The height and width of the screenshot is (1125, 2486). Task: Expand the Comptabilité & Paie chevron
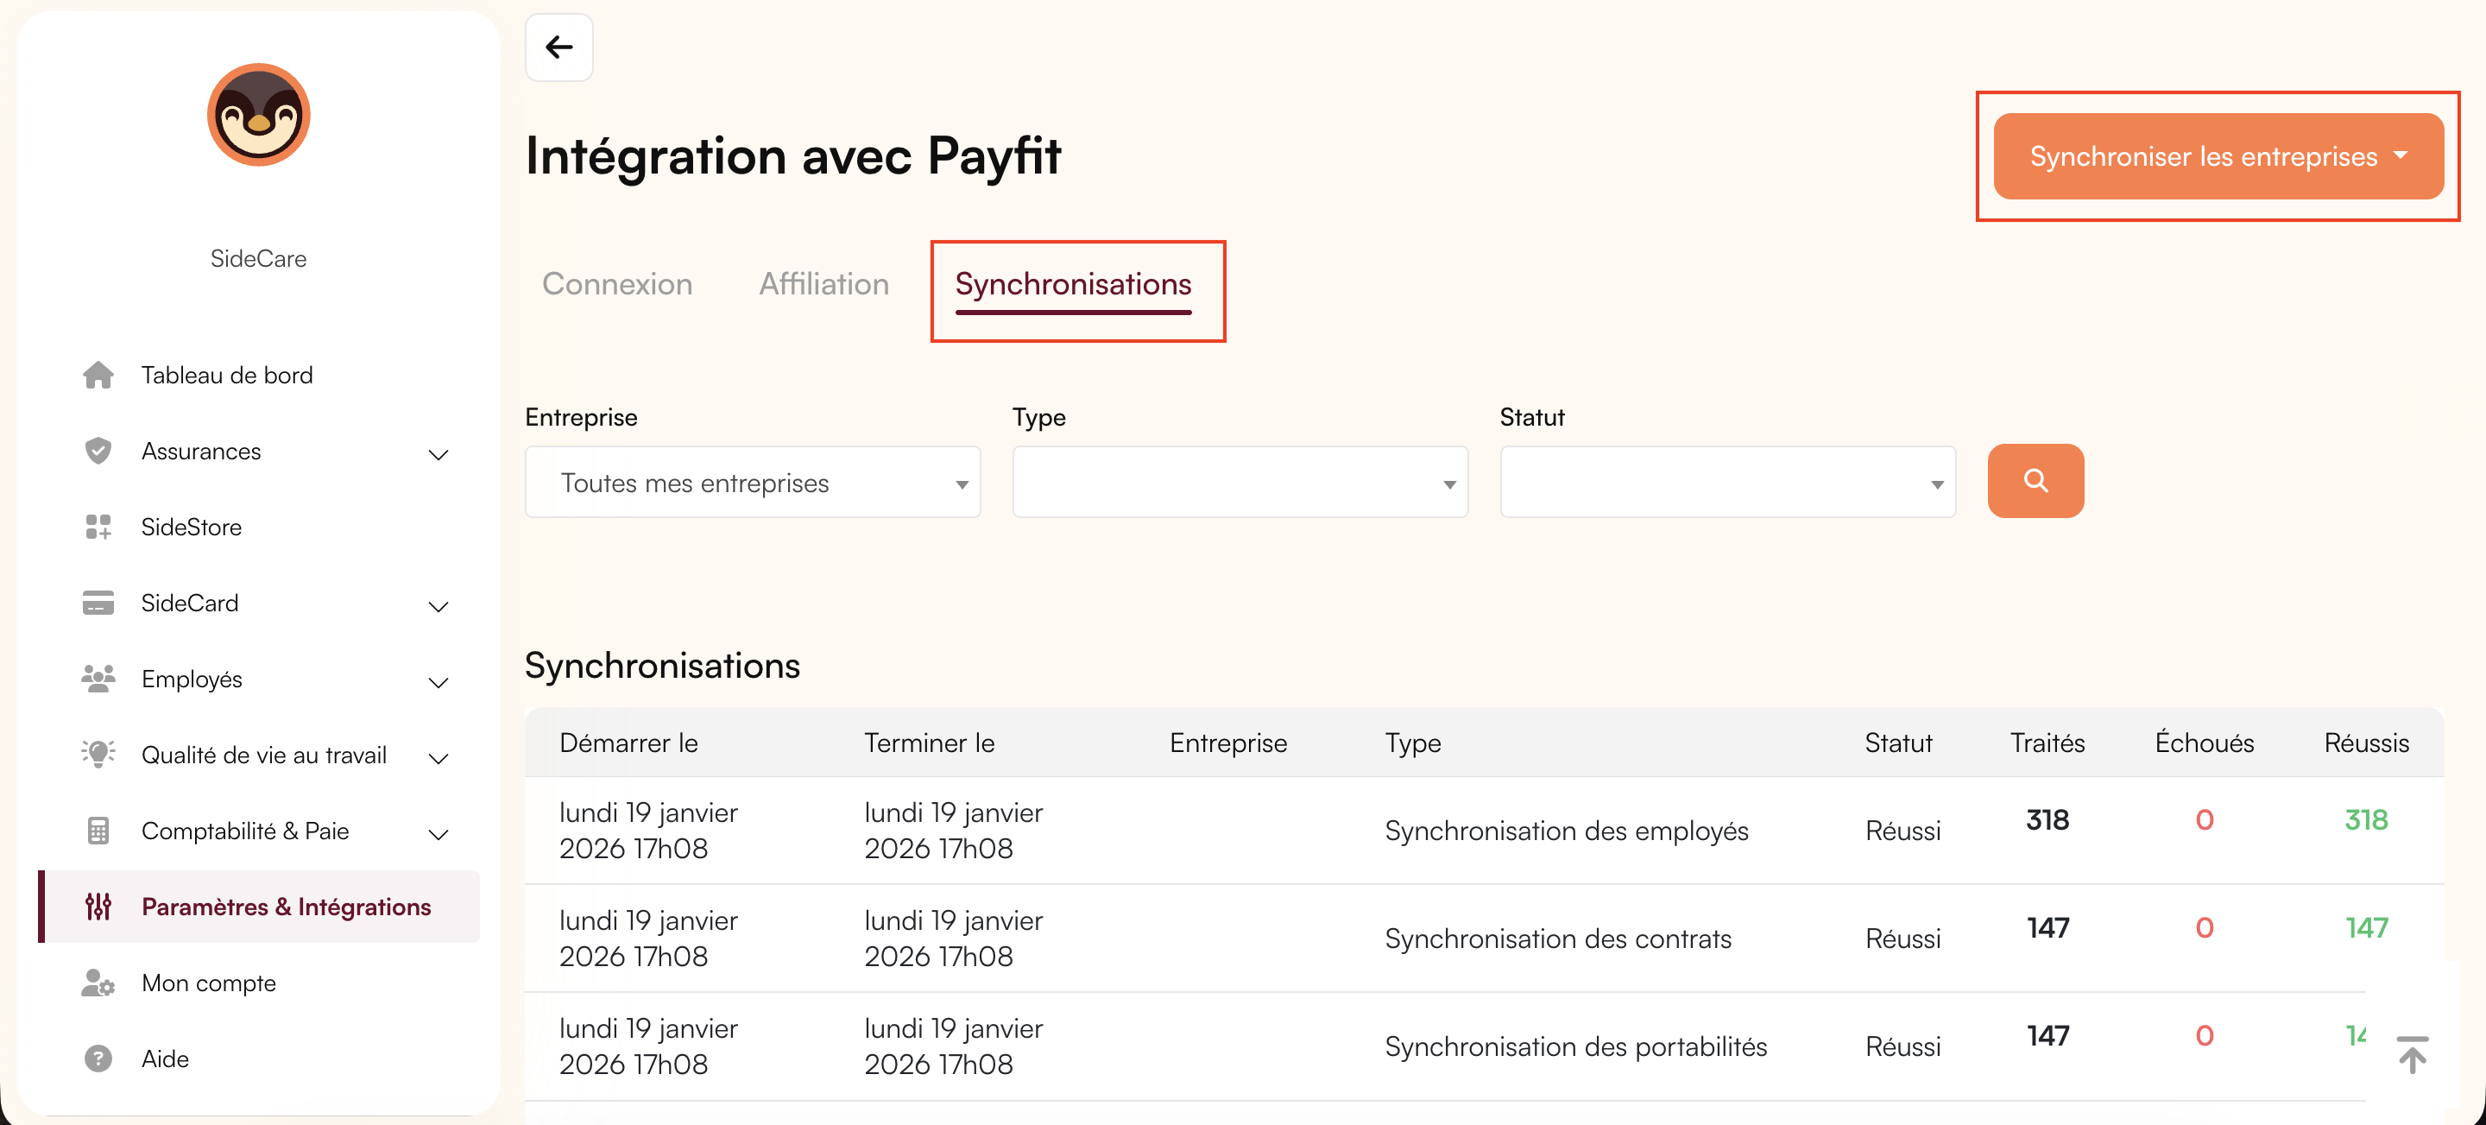click(439, 834)
